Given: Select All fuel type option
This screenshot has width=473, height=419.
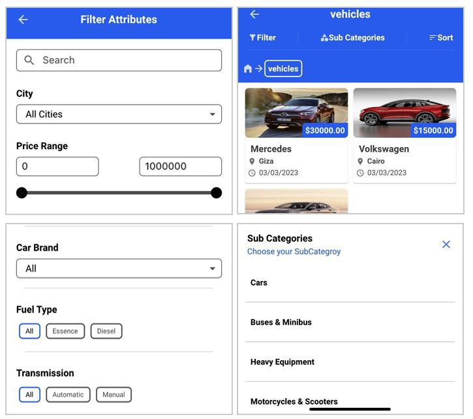Looking at the screenshot, I should (29, 331).
